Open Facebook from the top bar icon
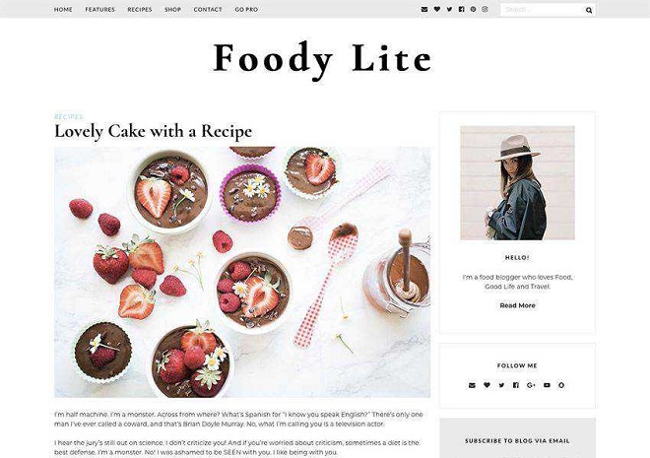Viewport: 650px width, 458px height. pyautogui.click(x=461, y=9)
